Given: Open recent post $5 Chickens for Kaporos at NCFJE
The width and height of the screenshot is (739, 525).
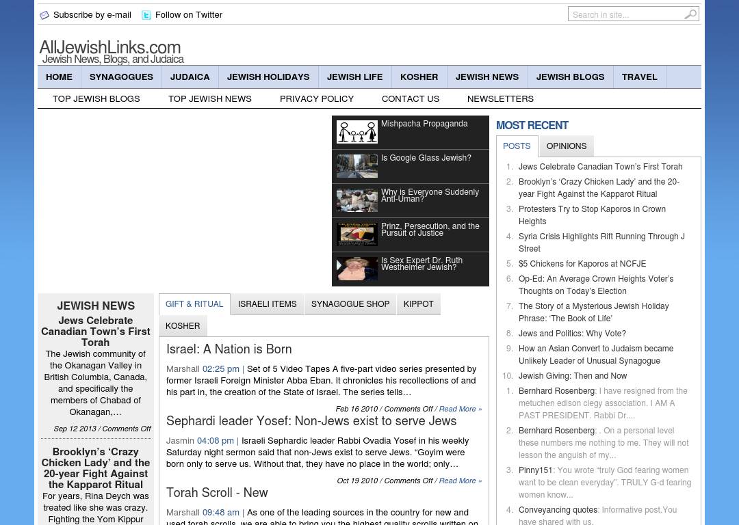Looking at the screenshot, I should point(582,264).
